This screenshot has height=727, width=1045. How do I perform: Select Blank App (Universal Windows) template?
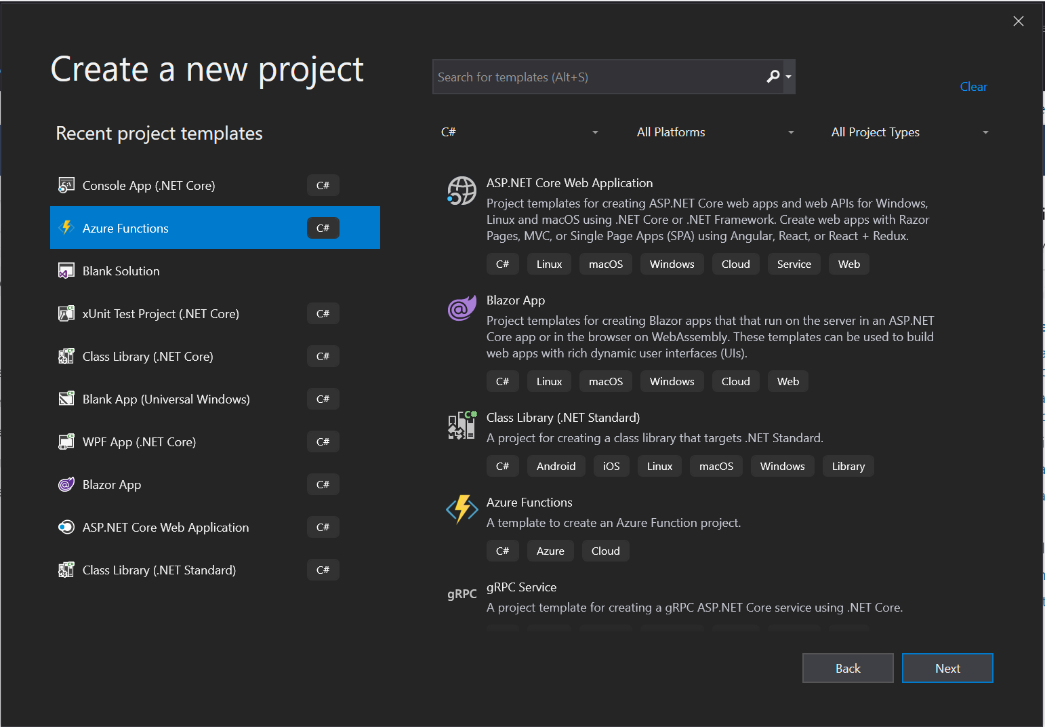point(215,399)
